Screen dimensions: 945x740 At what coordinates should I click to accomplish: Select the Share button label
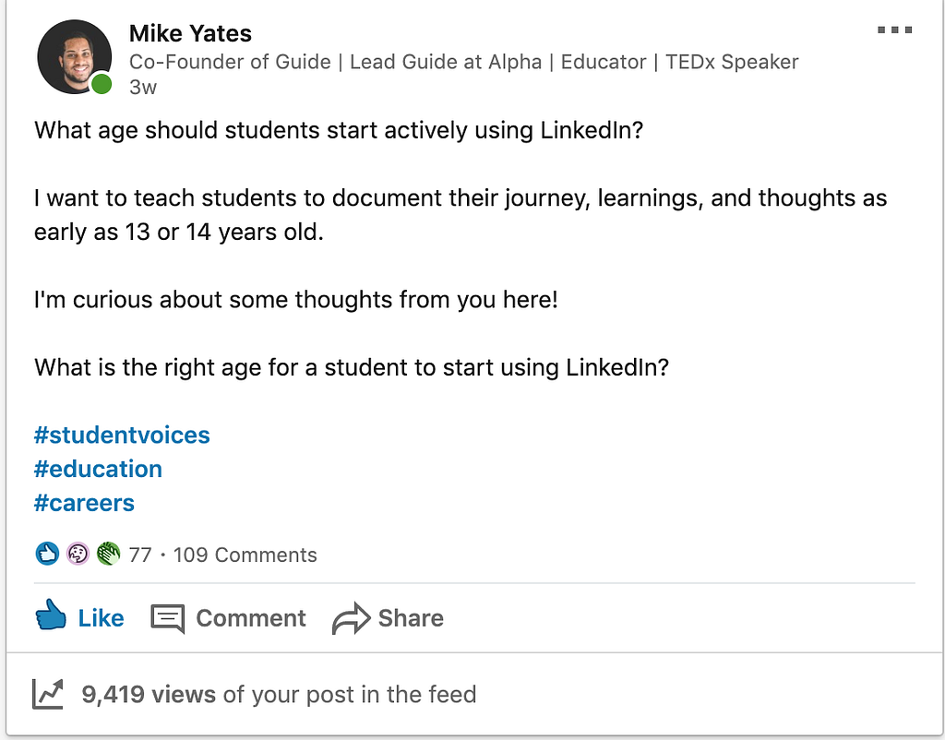point(411,617)
